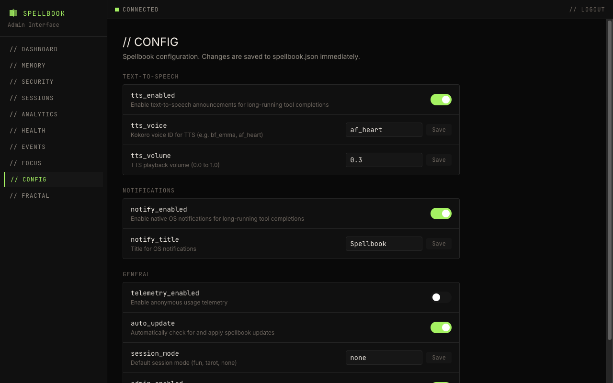Enable the telemetry_enabled toggle
The width and height of the screenshot is (613, 383).
click(x=441, y=297)
